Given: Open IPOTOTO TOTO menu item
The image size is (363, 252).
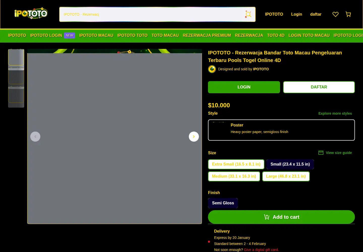Looking at the screenshot, I should tap(132, 36).
